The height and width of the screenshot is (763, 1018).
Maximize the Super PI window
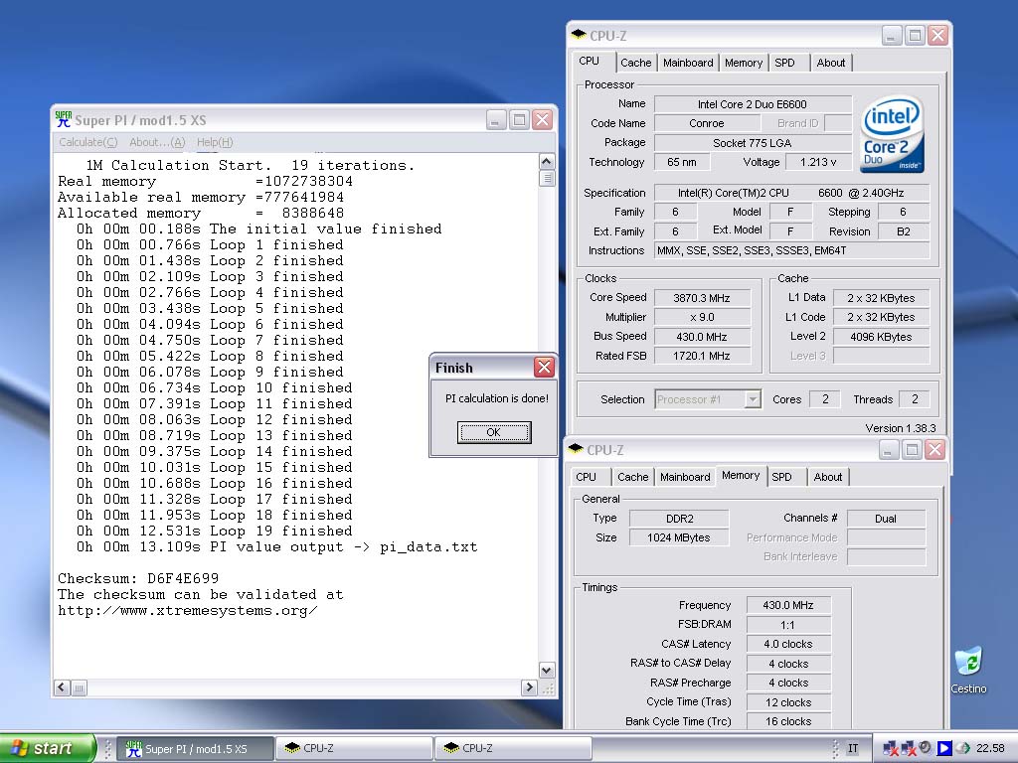tap(519, 120)
